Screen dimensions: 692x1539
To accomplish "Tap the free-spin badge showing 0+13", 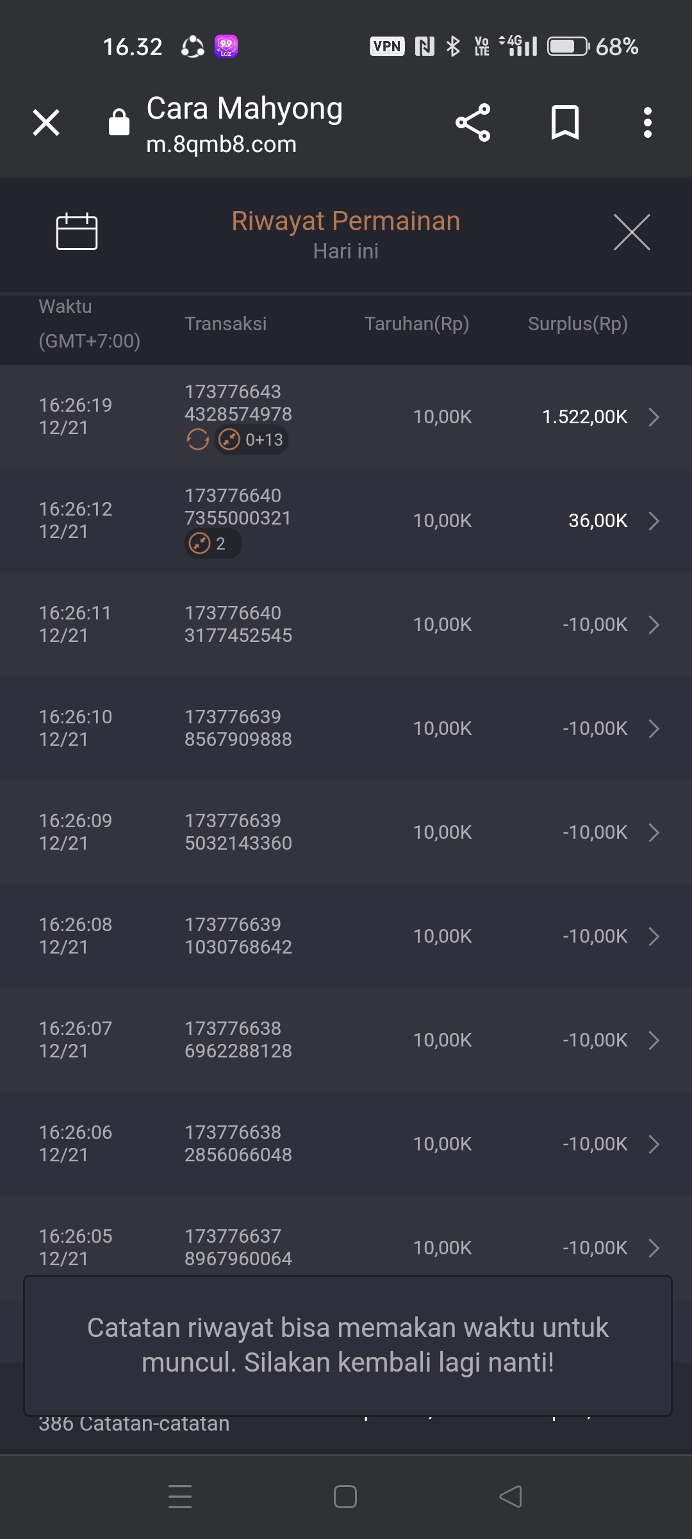I will (x=252, y=440).
